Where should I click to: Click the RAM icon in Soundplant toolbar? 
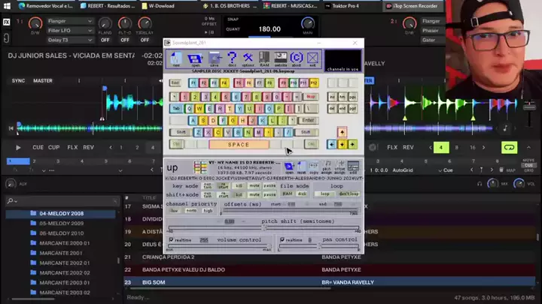(264, 59)
